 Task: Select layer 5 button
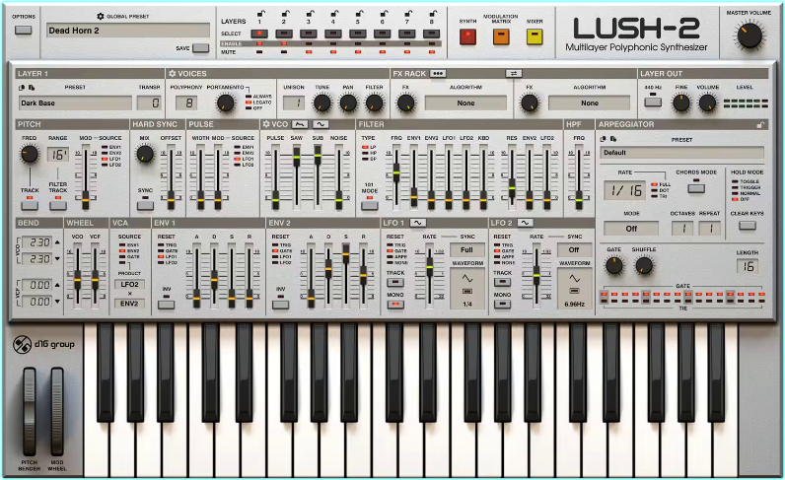(357, 34)
